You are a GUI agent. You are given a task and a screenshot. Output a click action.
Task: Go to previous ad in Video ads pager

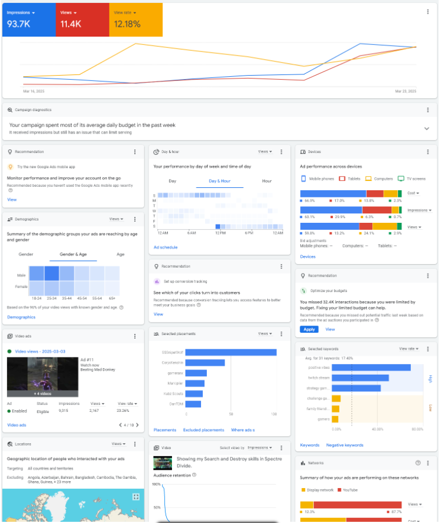tap(121, 425)
